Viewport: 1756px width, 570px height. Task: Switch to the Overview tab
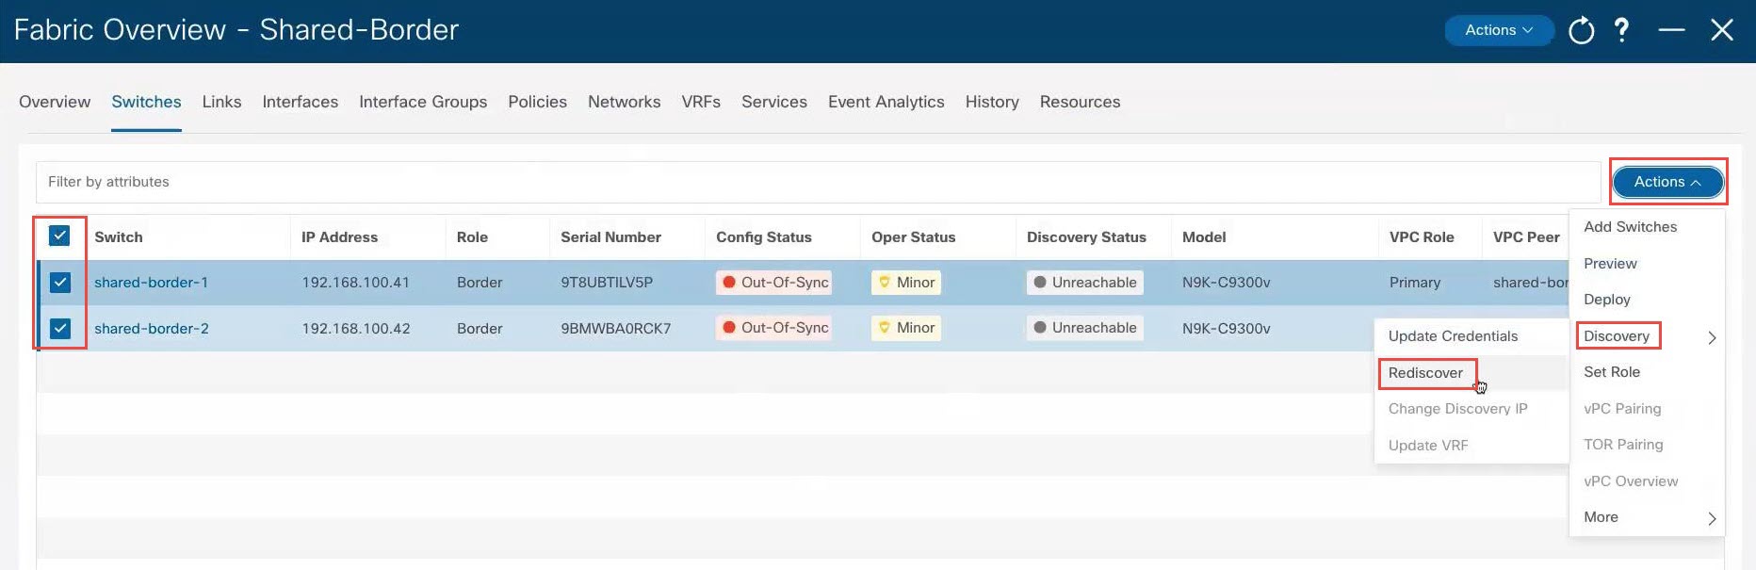[x=55, y=102]
